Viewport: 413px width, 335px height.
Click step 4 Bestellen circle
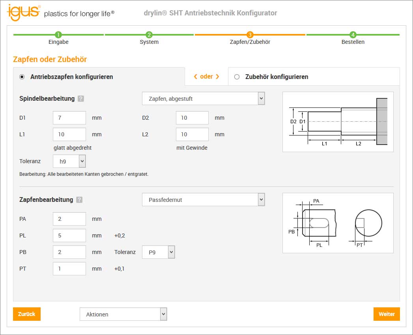353,35
